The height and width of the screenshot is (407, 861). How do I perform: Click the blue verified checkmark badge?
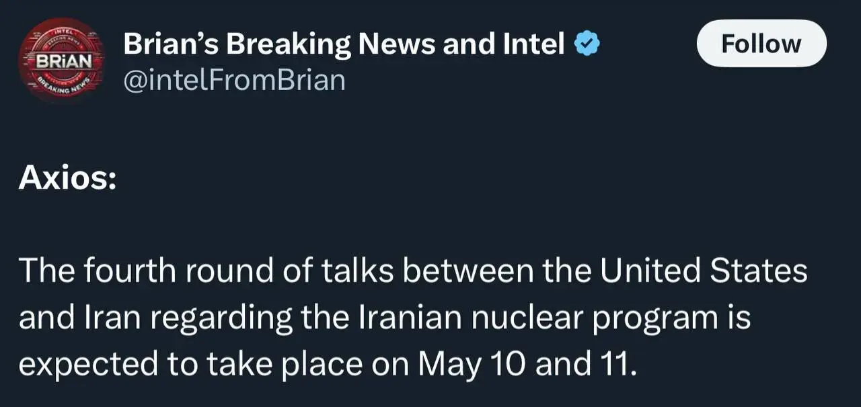[x=586, y=44]
